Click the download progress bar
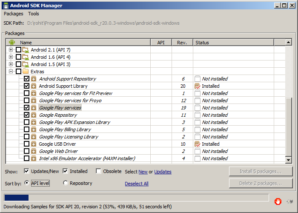This screenshot has width=298, height=213. (136, 197)
